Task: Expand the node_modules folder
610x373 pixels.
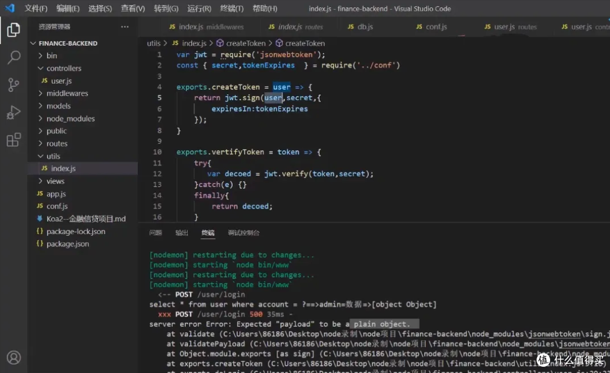Action: point(40,118)
